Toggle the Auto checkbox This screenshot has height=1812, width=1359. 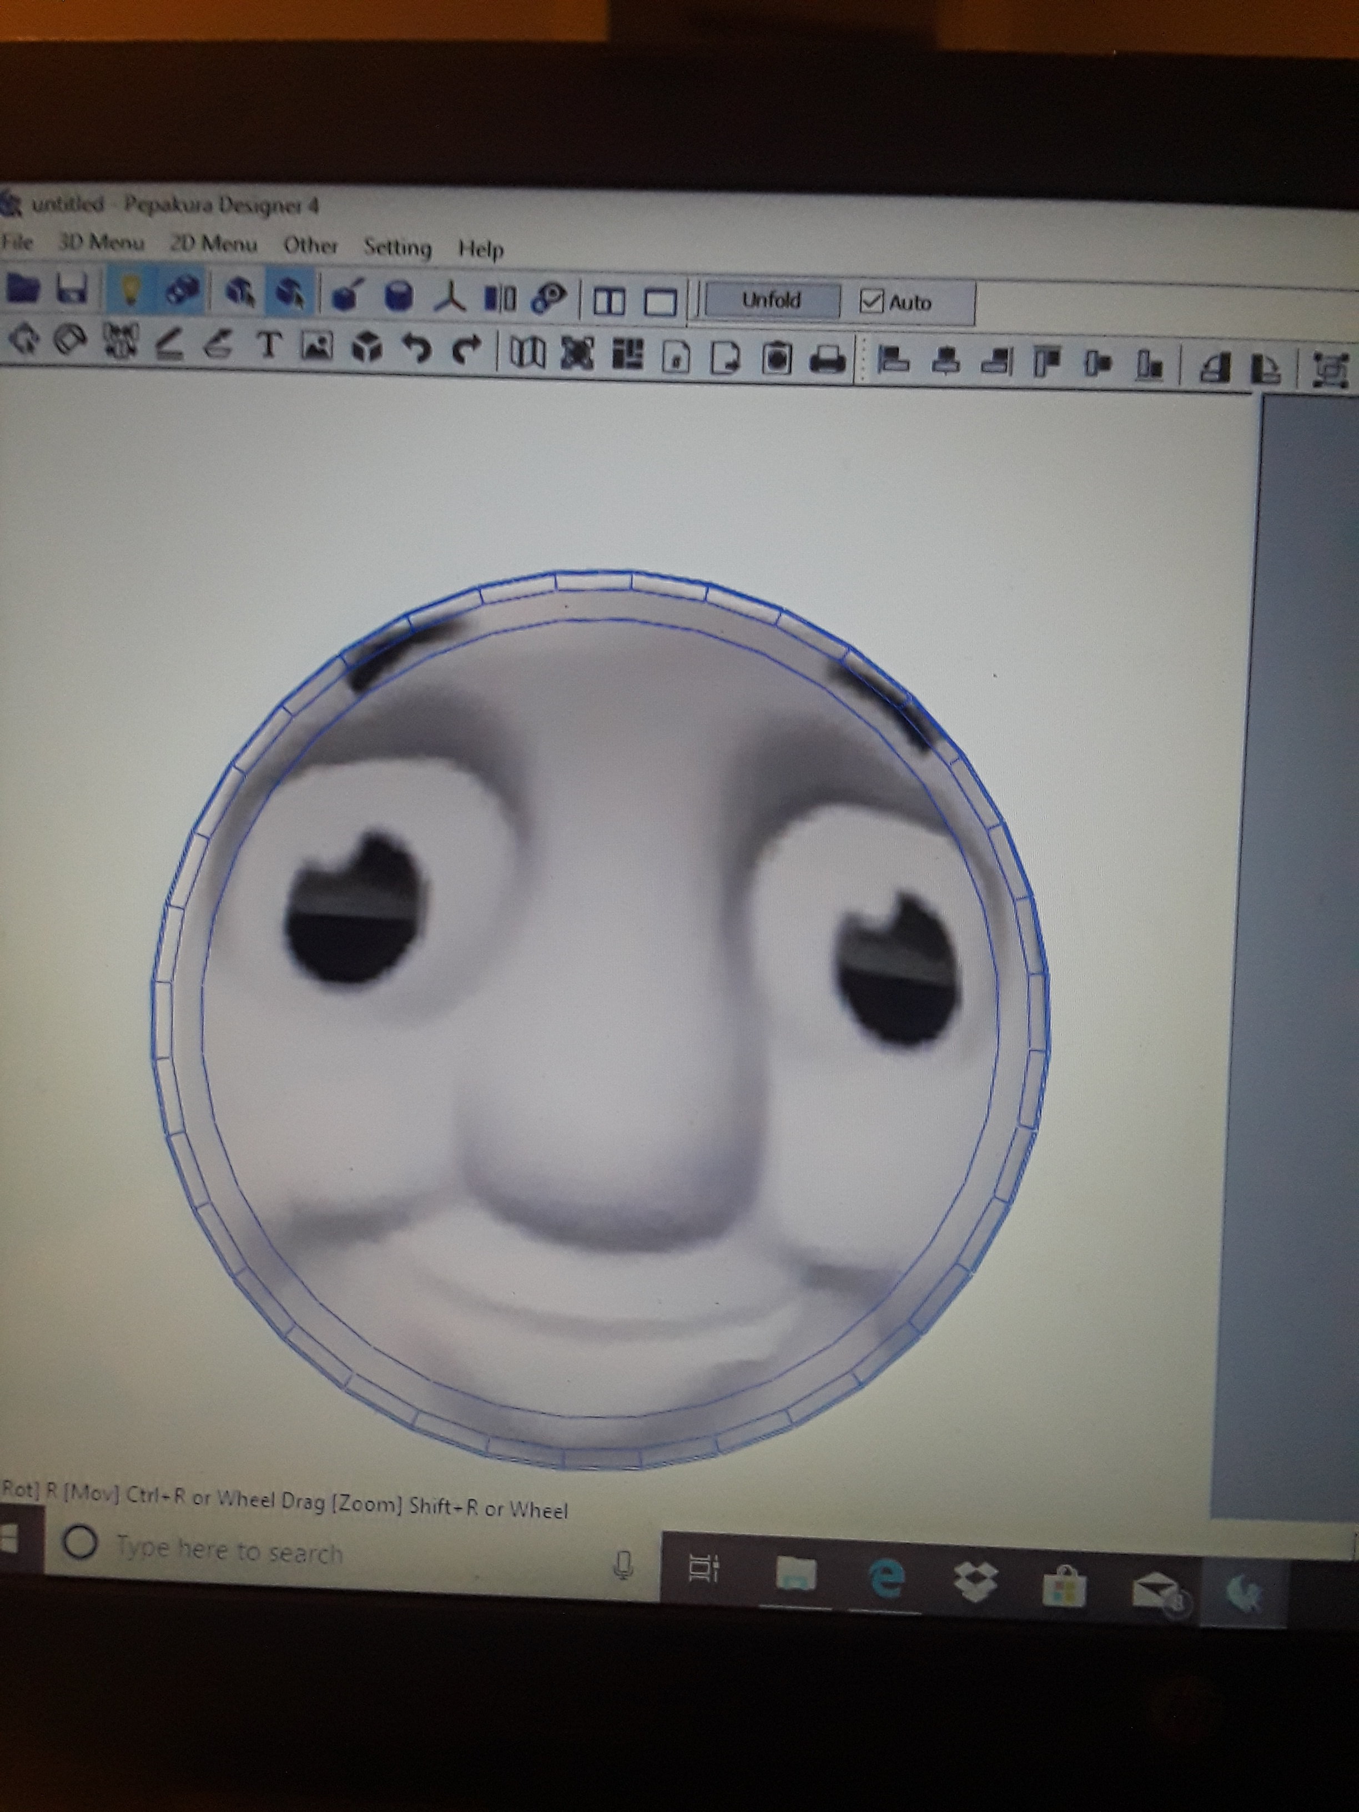871,302
